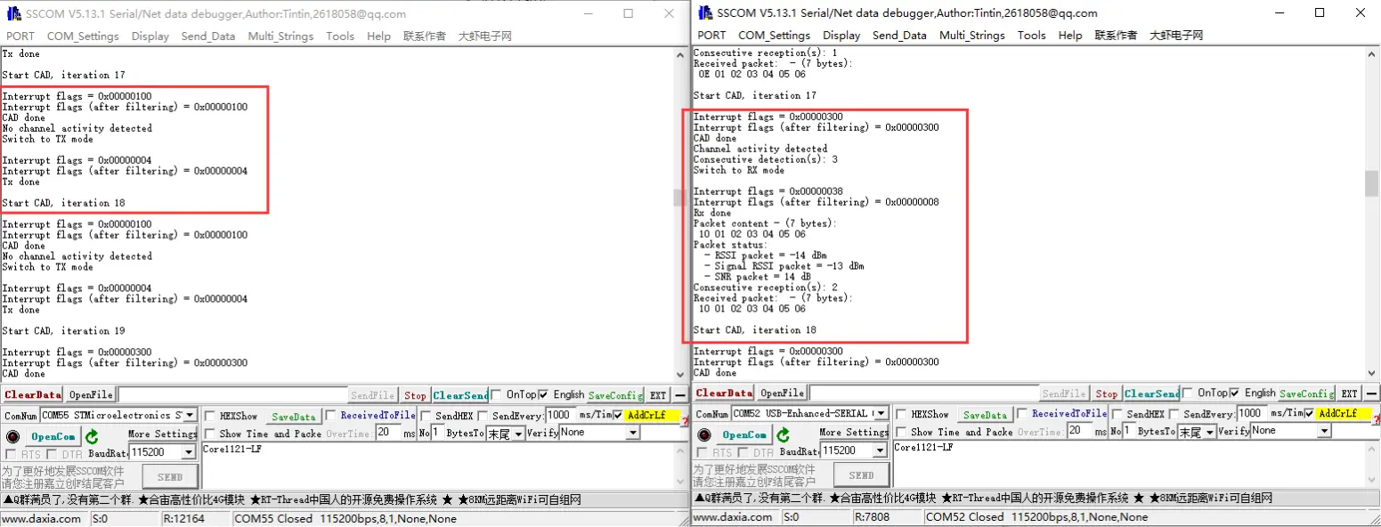Open the COM_Settings menu in right window
Viewport: 1381px width, 527px height.
774,36
